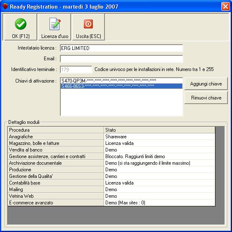Select the Vendita al banco row
Viewport: 232px width, 232px height.
tap(111, 150)
